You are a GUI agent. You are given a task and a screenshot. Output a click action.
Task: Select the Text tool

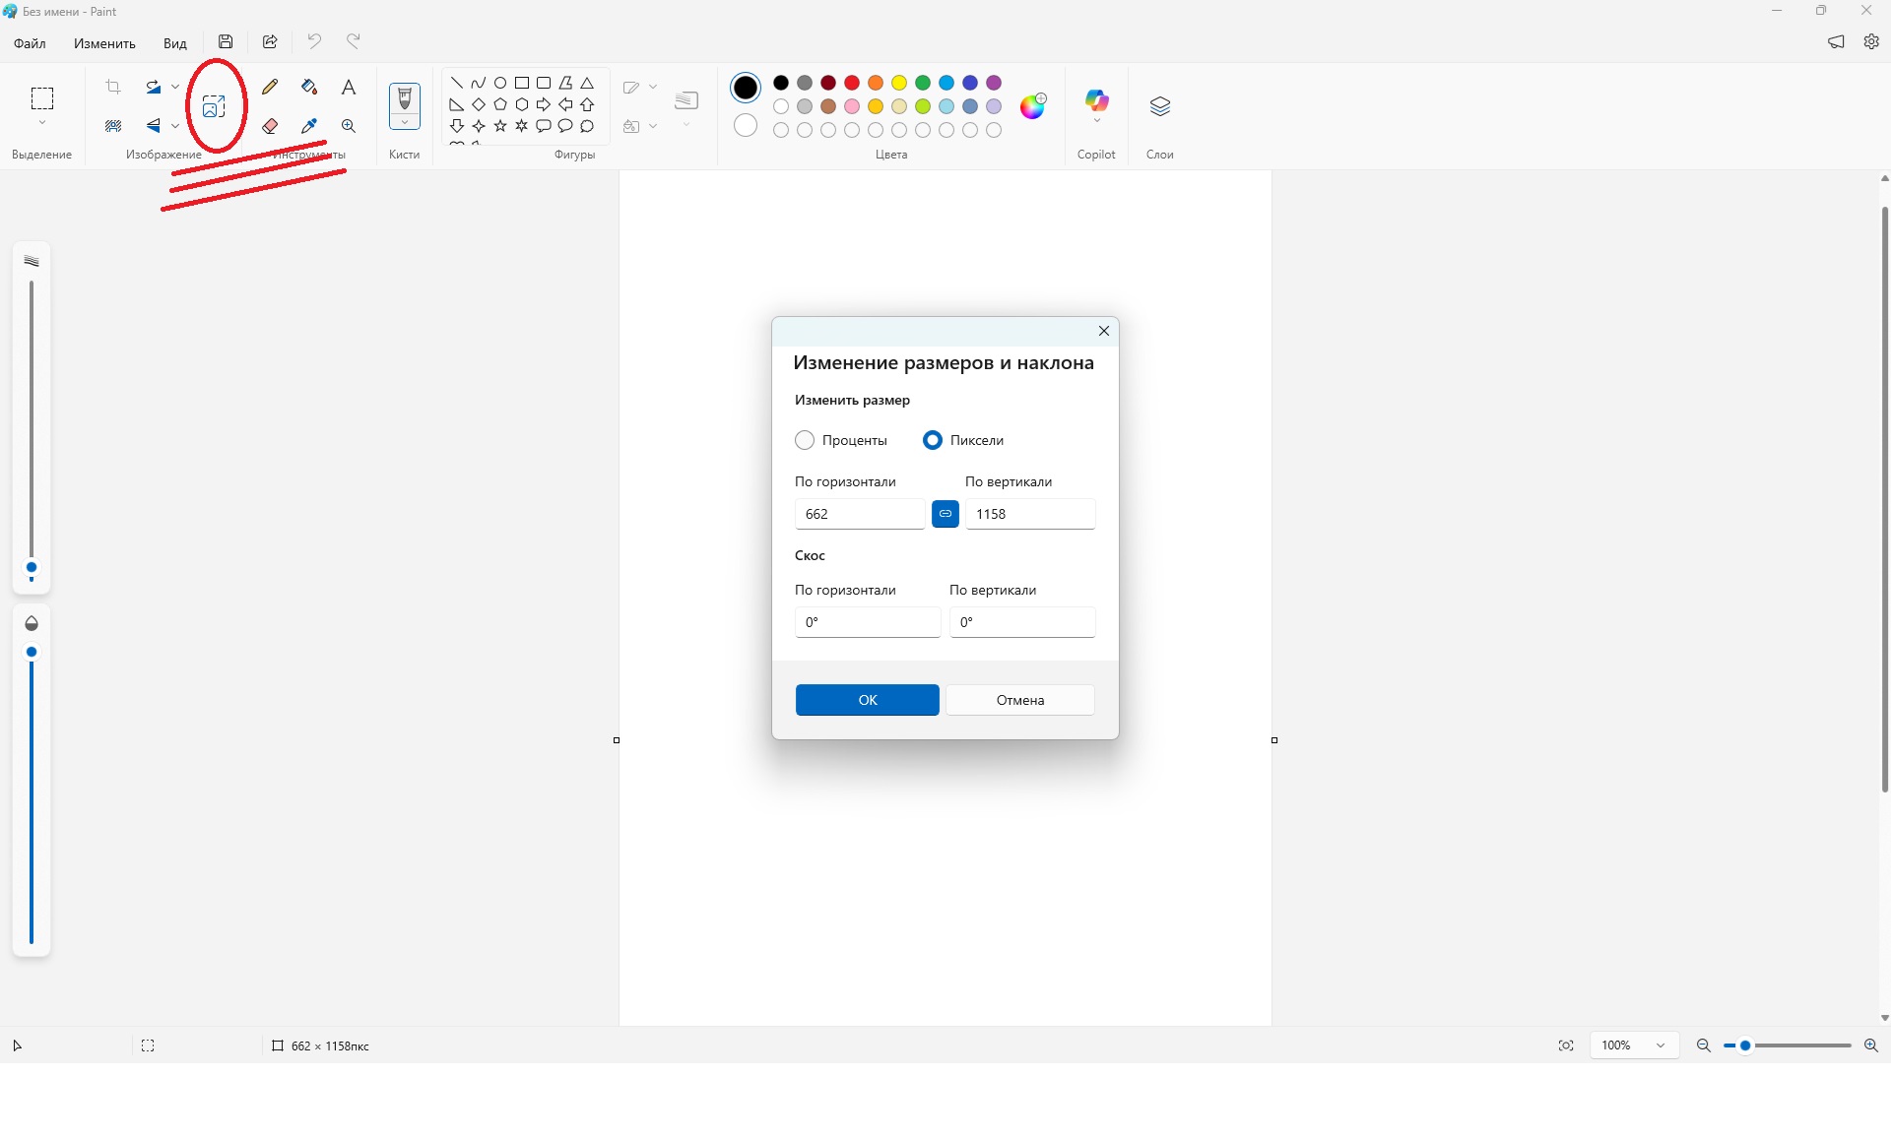(349, 87)
